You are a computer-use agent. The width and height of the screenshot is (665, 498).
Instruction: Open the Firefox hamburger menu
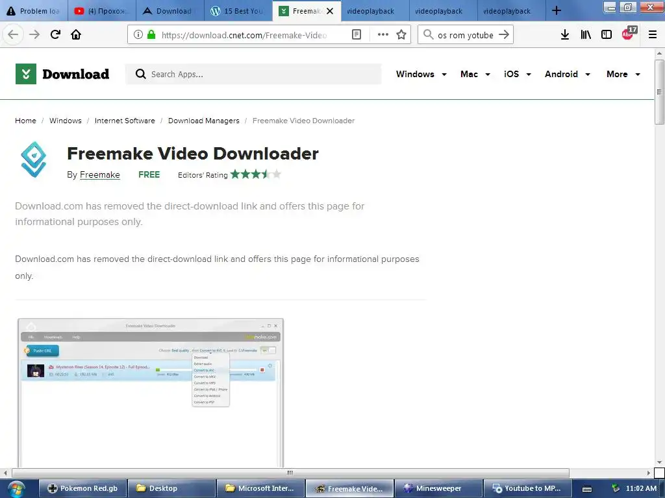[653, 34]
